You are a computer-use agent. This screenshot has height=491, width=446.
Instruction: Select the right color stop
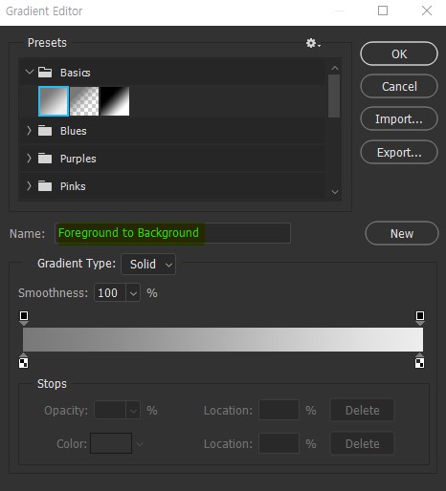[x=419, y=361]
